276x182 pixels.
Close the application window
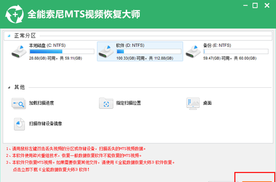267,6
